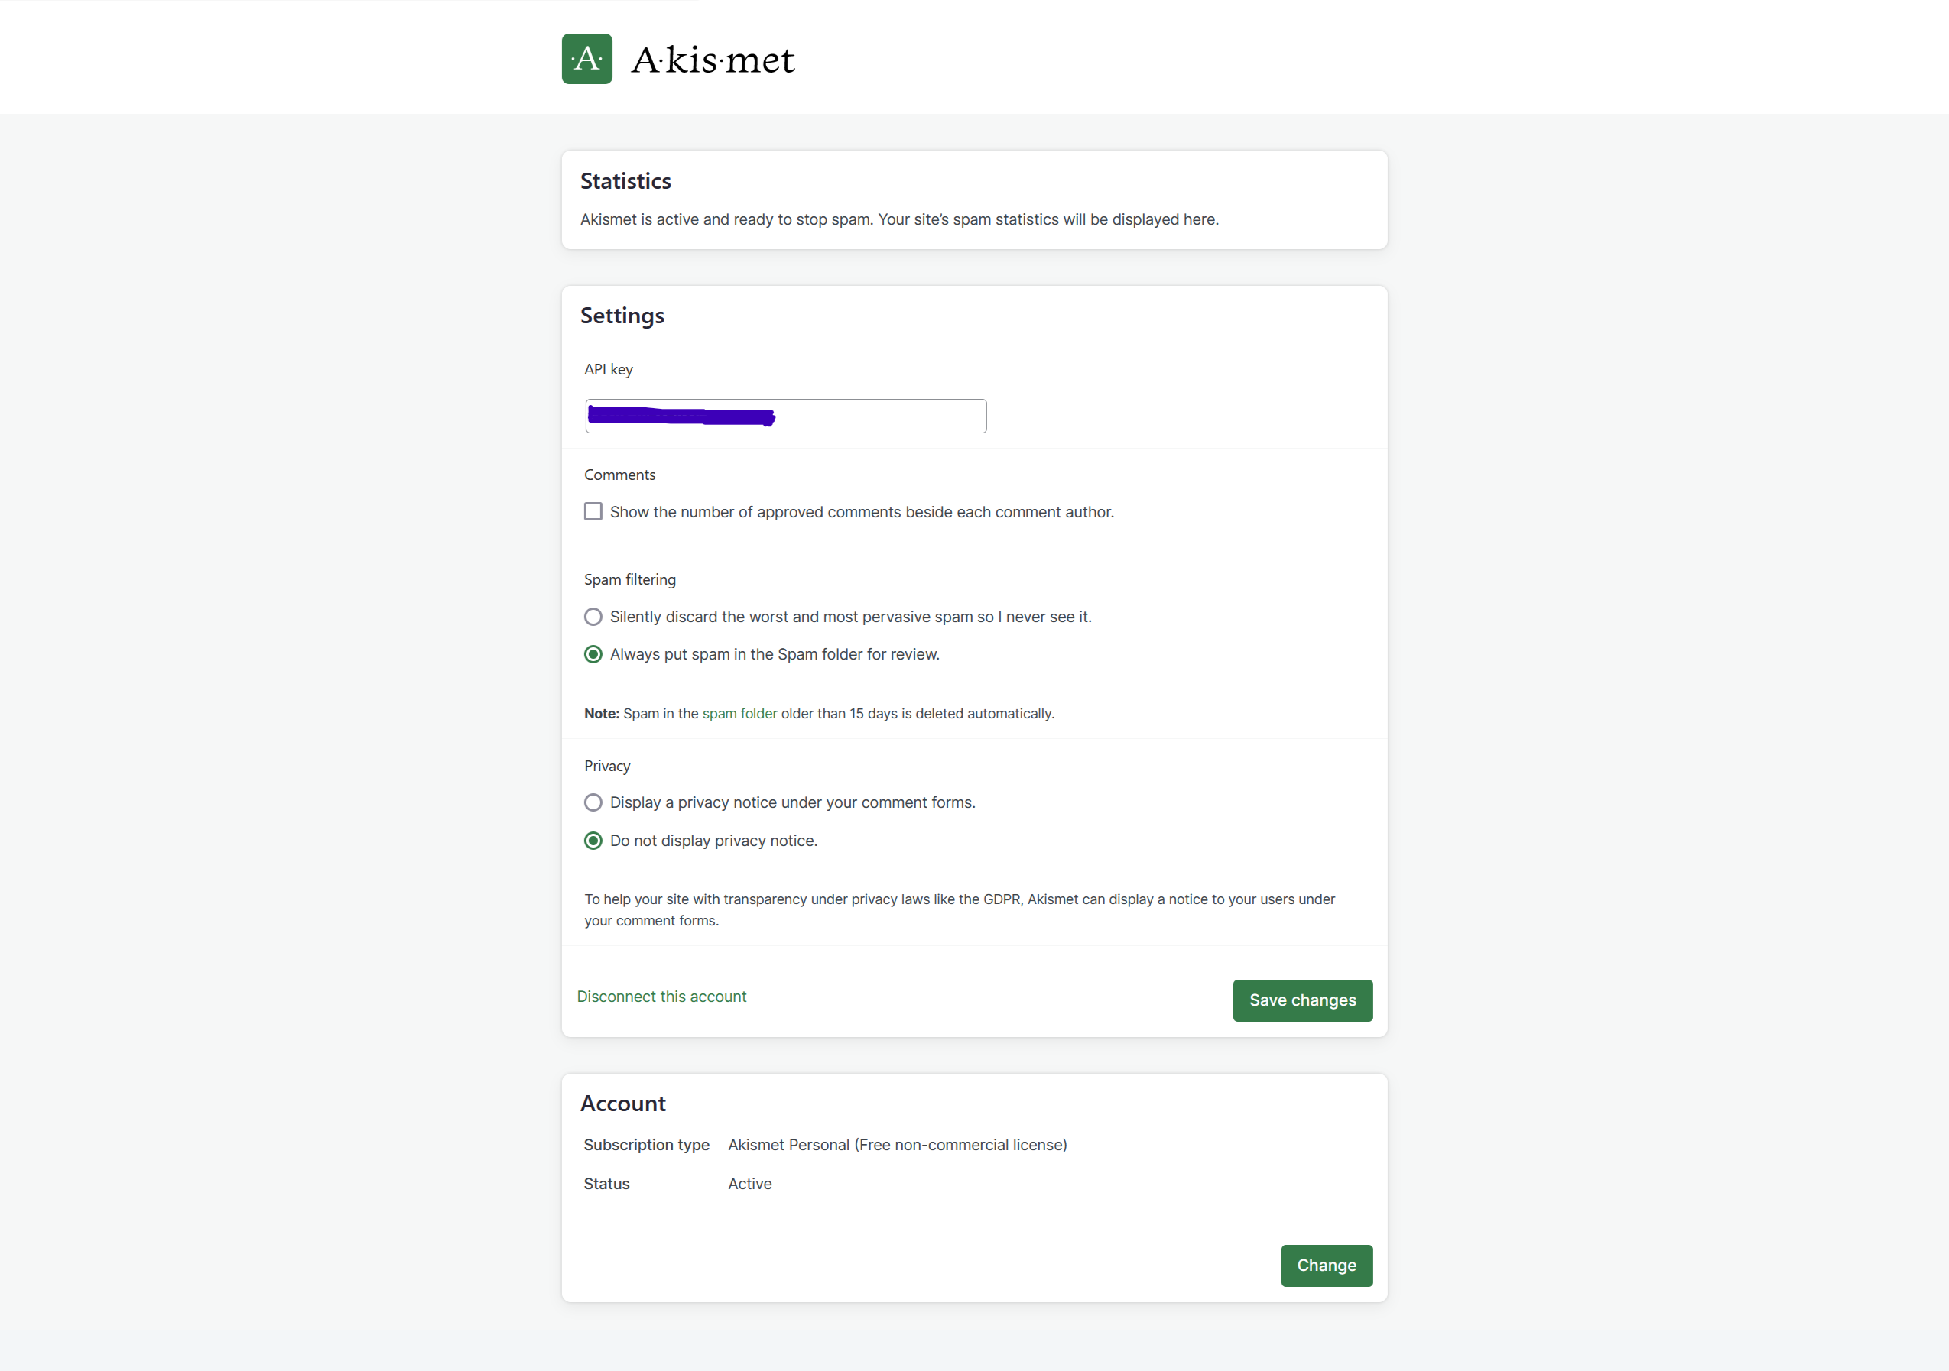Viewport: 1949px width, 1371px height.
Task: Click the Statistics section heading
Action: tap(625, 180)
